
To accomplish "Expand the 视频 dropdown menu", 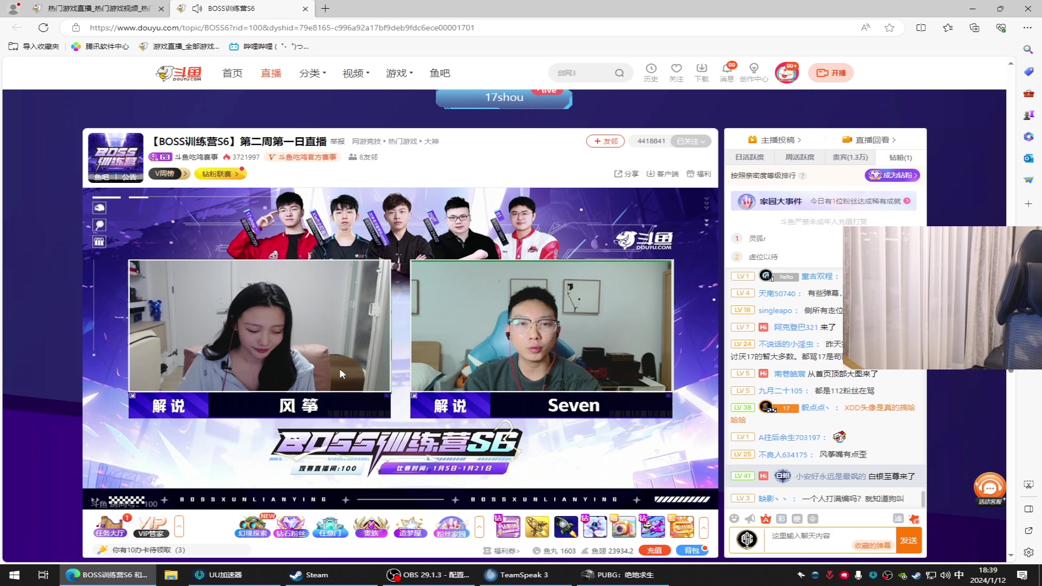I will (356, 73).
